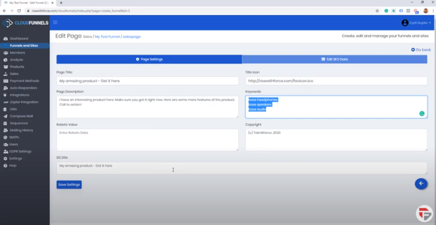
Task: Open Zapier Integration from the sidebar
Action: coord(23,102)
